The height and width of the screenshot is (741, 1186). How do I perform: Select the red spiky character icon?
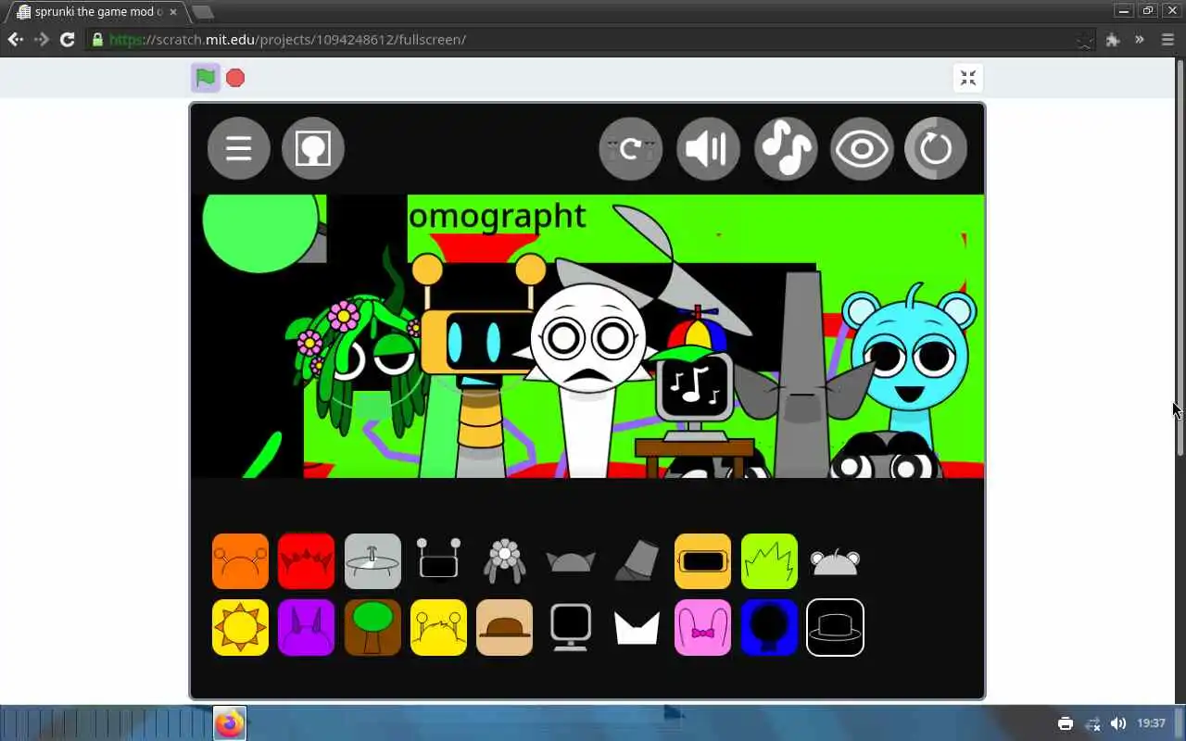coord(306,561)
